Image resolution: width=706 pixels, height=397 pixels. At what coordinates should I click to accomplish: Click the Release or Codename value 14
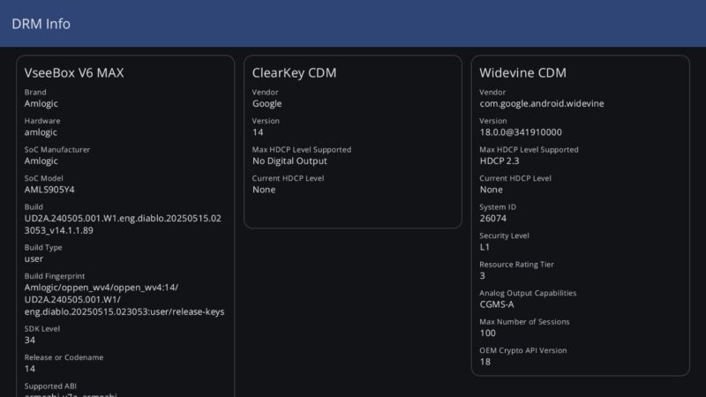(x=30, y=369)
